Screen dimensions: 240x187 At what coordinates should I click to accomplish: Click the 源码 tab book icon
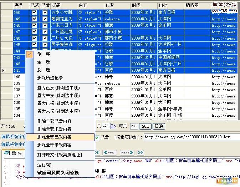pos(7,152)
